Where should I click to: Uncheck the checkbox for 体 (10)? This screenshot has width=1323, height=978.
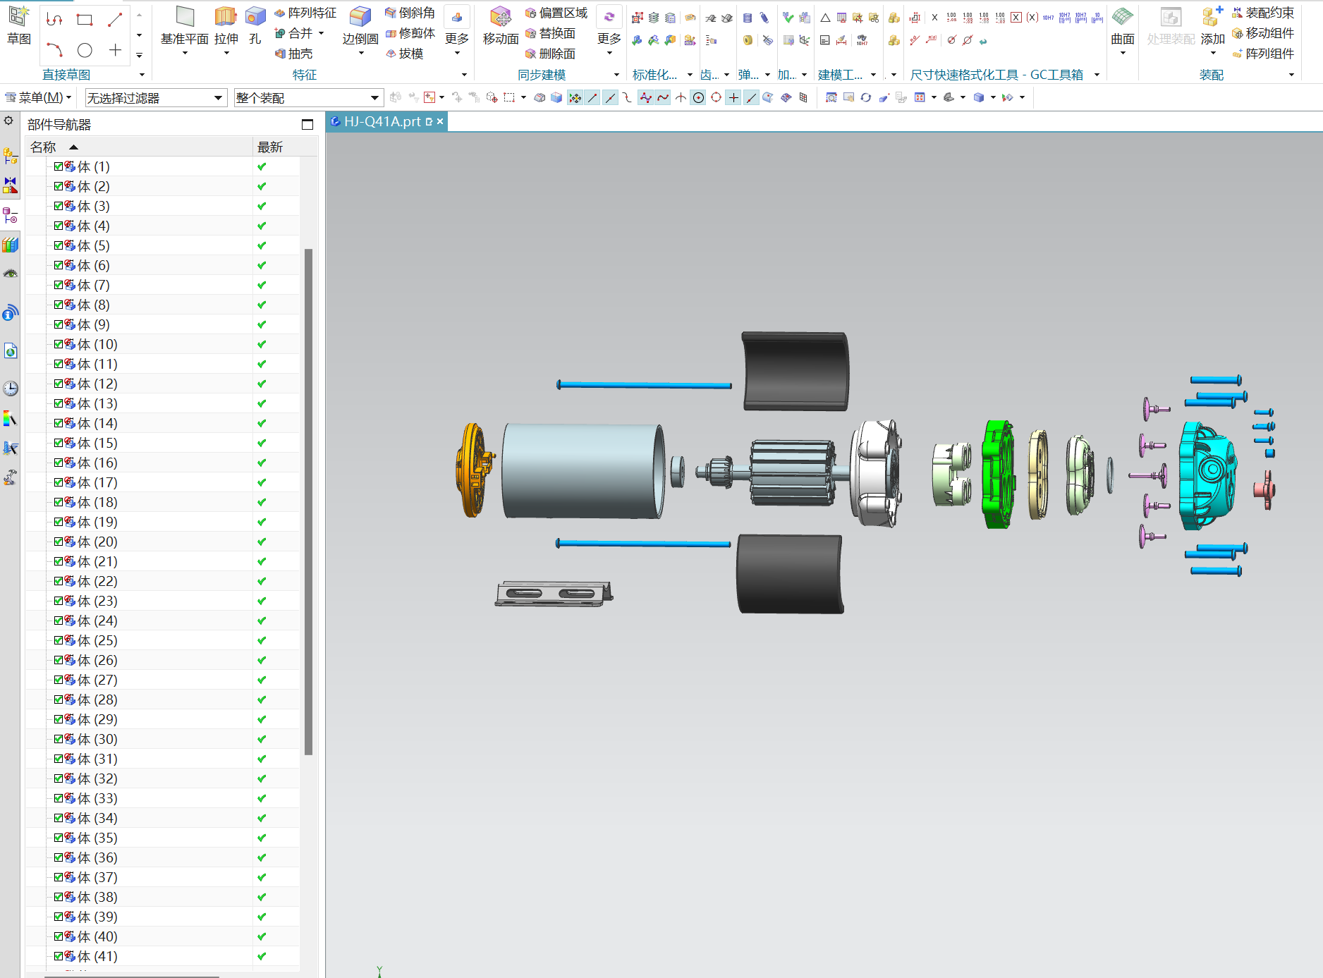59,344
